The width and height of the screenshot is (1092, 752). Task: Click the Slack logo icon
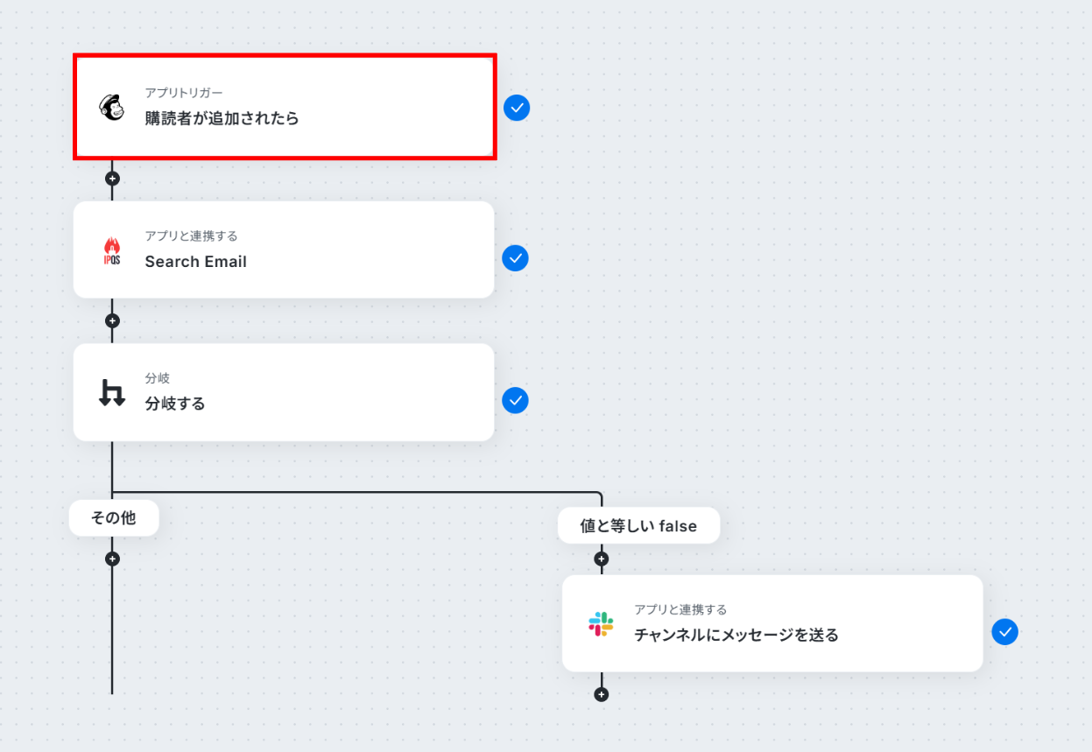click(x=601, y=624)
